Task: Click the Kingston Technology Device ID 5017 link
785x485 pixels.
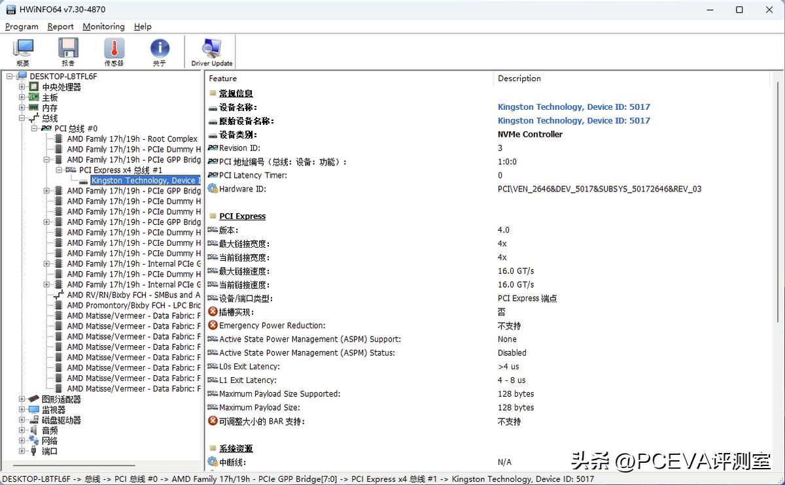Action: pos(574,107)
